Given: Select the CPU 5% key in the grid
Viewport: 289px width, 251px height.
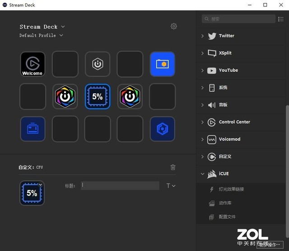Looking at the screenshot, I should 98,97.
